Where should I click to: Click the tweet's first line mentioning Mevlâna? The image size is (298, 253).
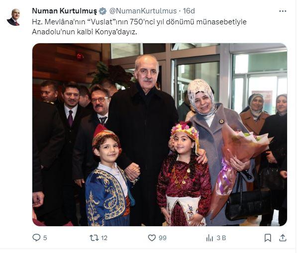pyautogui.click(x=139, y=22)
